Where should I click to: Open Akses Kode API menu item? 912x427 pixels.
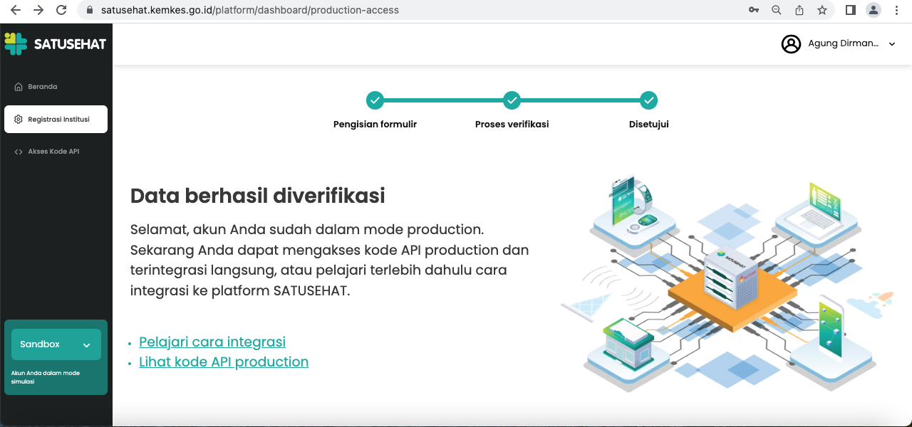point(53,152)
